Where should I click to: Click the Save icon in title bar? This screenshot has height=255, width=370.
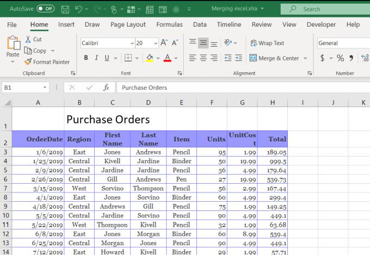tap(65, 9)
